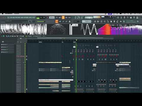Open the HELP menu
Image resolution: width=142 pixels, height=106 pixels.
34,18
